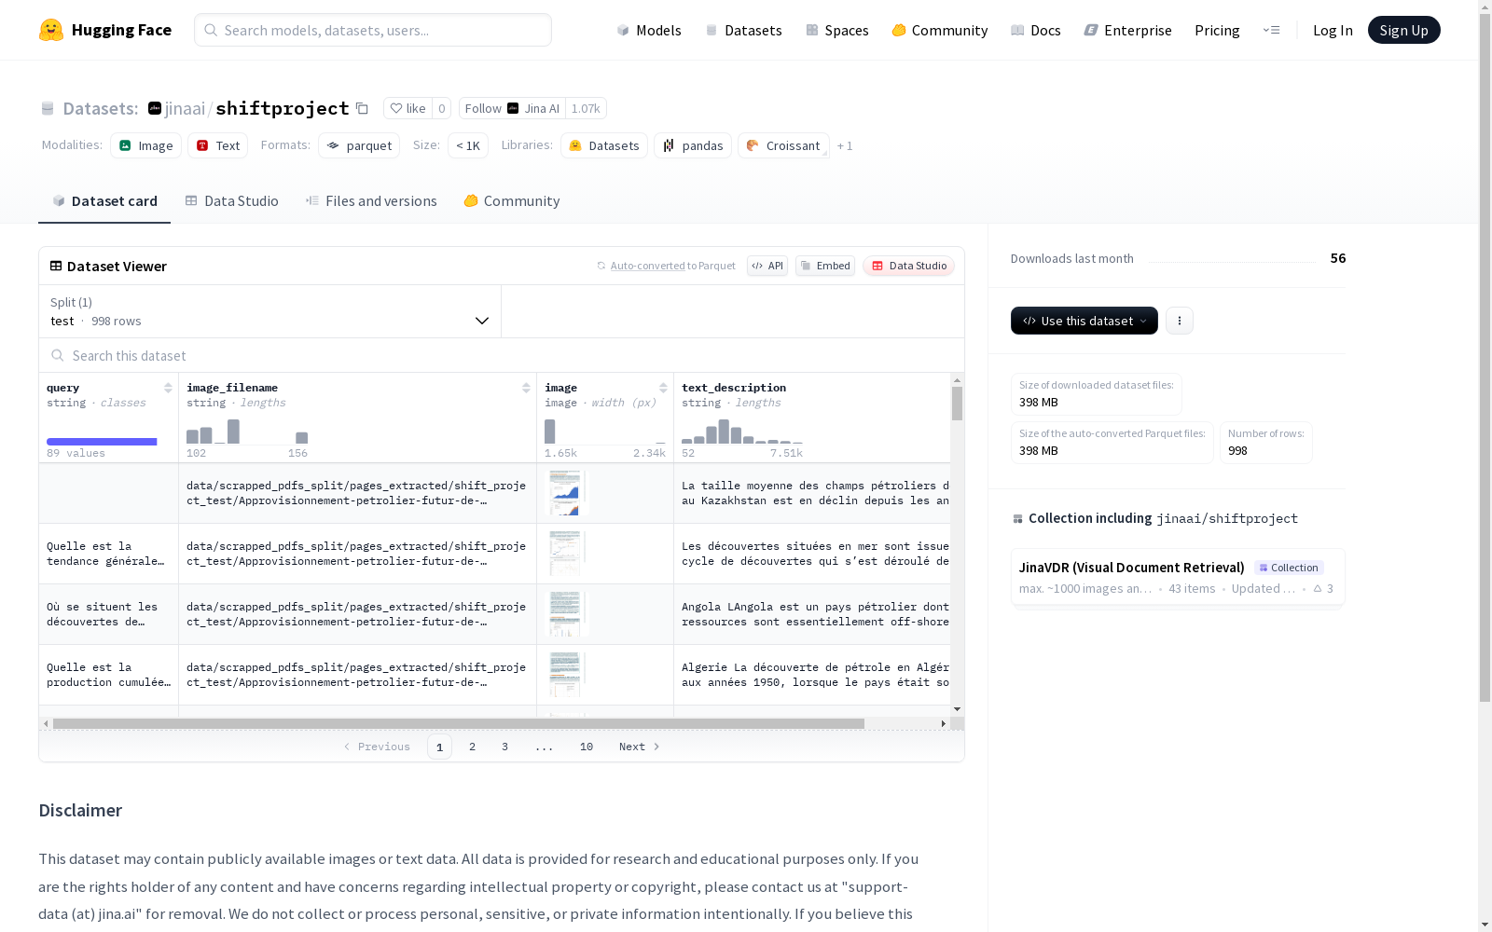1492x932 pixels.
Task: Click the Log In link
Action: [1333, 30]
